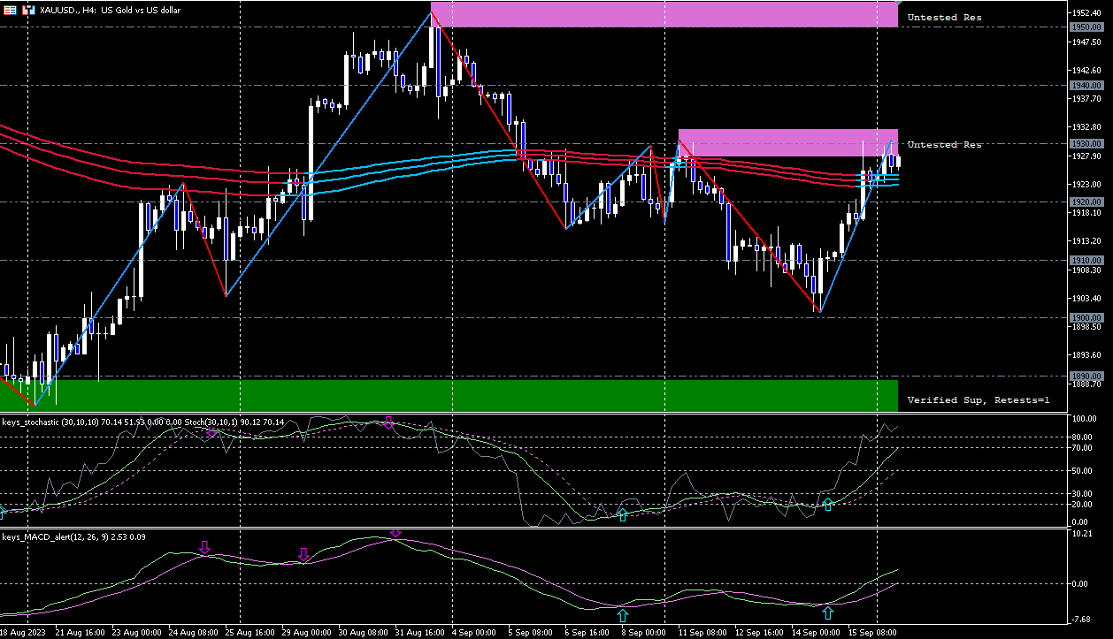Image resolution: width=1113 pixels, height=639 pixels.
Task: Select the magenta MACD arrow near 29 Aug
Action: click(x=303, y=554)
